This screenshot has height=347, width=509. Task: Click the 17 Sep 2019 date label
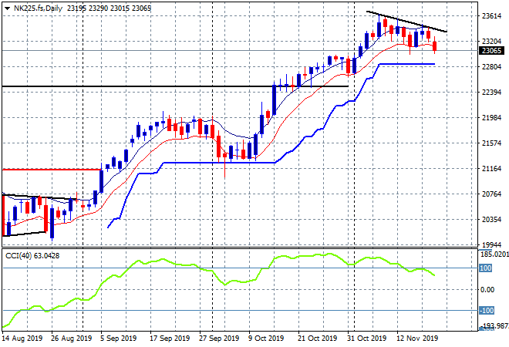point(170,339)
